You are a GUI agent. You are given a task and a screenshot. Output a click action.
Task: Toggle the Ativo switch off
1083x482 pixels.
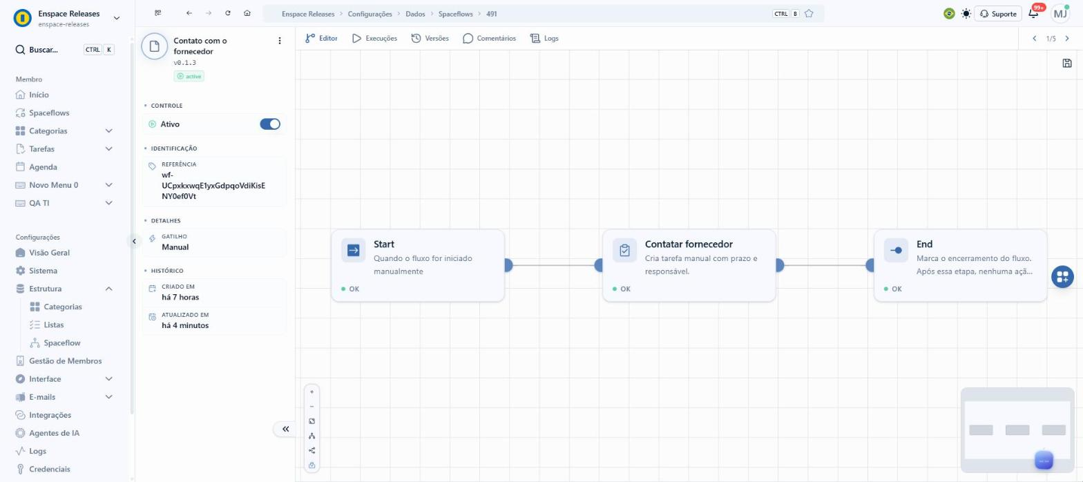(270, 124)
